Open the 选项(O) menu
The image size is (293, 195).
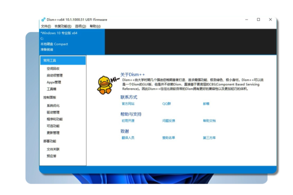[80, 26]
